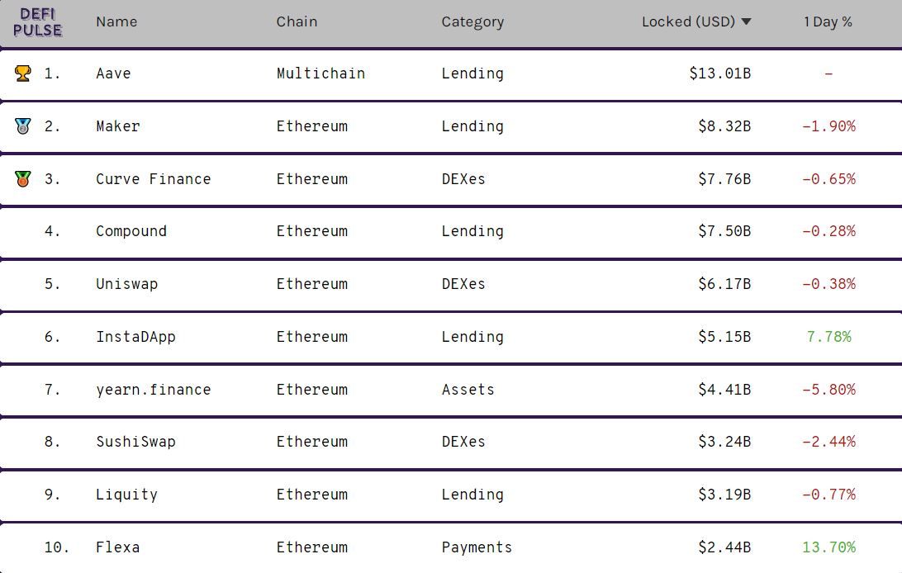902x573 pixels.
Task: Click the InstaDApp project name
Action: coord(135,337)
